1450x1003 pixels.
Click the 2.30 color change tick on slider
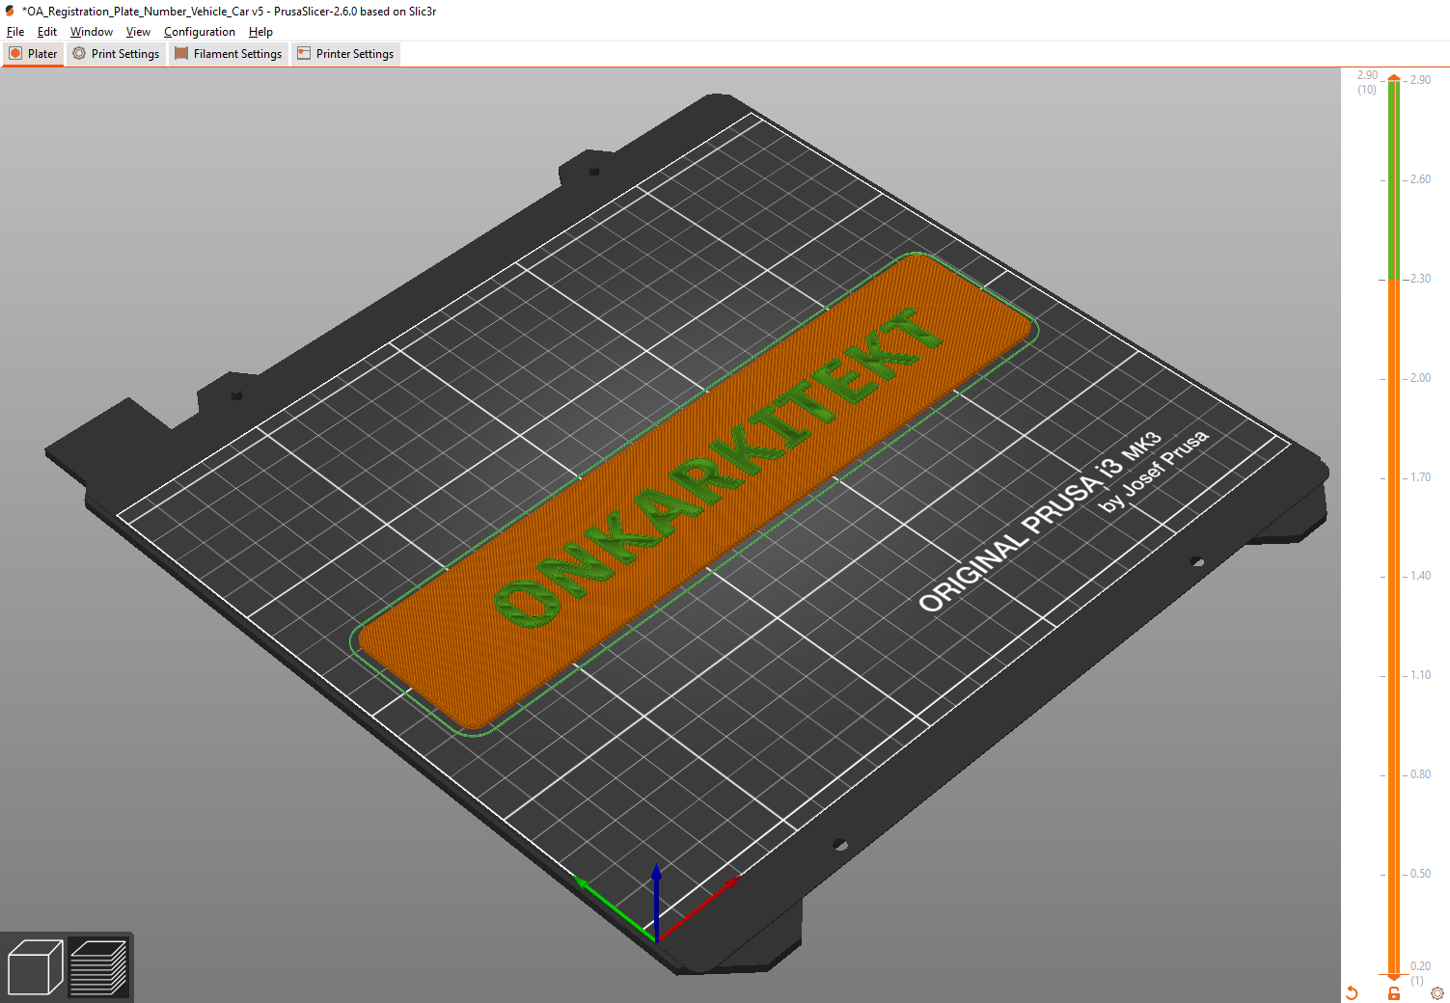point(1394,279)
